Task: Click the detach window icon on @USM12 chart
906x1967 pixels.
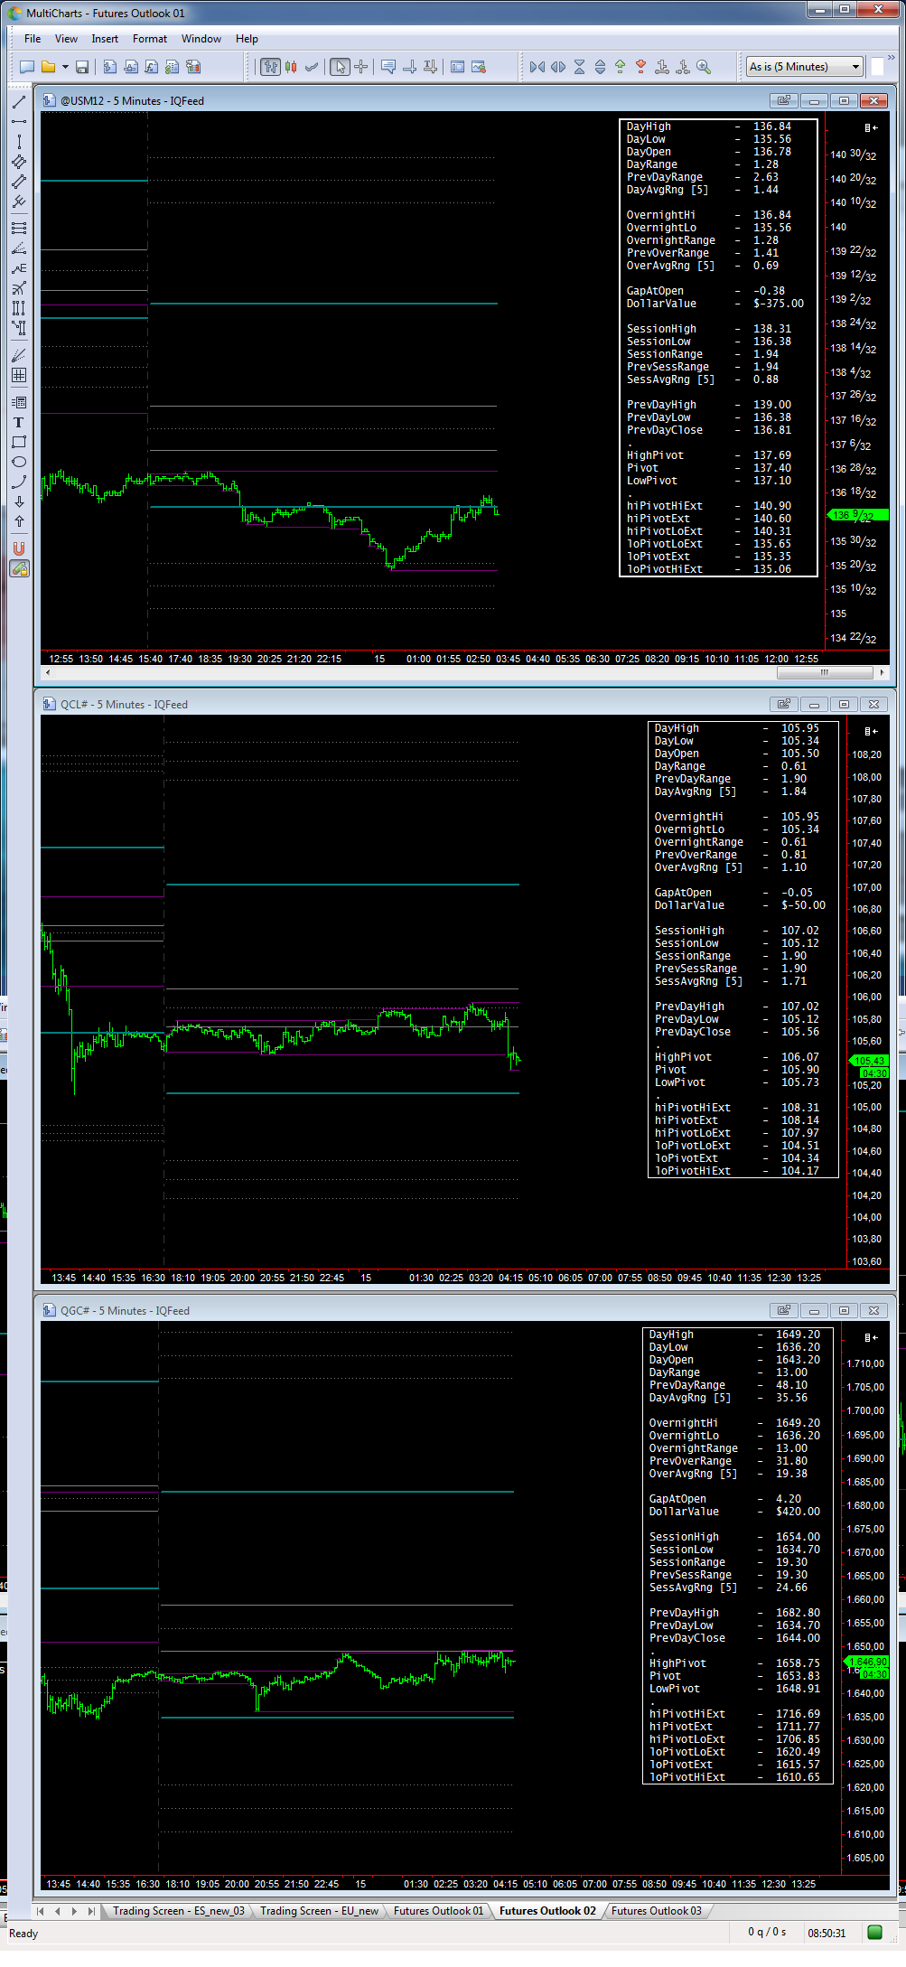Action: pyautogui.click(x=783, y=100)
